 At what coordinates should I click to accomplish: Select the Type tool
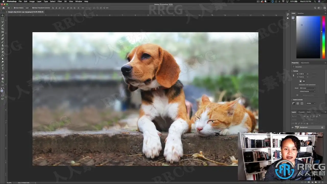point(3,68)
